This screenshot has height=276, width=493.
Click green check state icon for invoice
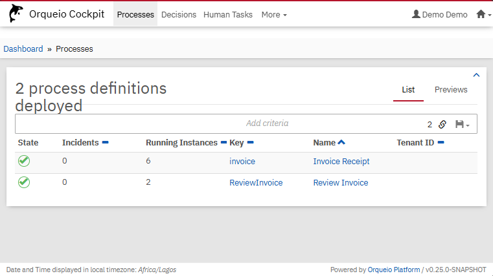click(24, 162)
